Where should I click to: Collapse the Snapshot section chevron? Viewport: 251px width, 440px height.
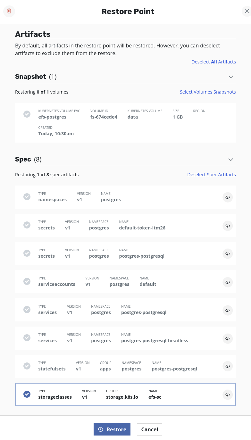(x=230, y=77)
